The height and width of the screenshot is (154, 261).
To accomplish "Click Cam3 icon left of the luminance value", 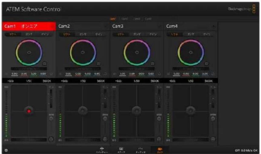I will coord(114,74).
